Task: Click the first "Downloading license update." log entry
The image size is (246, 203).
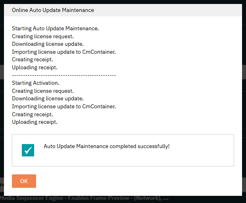Action: click(x=48, y=44)
